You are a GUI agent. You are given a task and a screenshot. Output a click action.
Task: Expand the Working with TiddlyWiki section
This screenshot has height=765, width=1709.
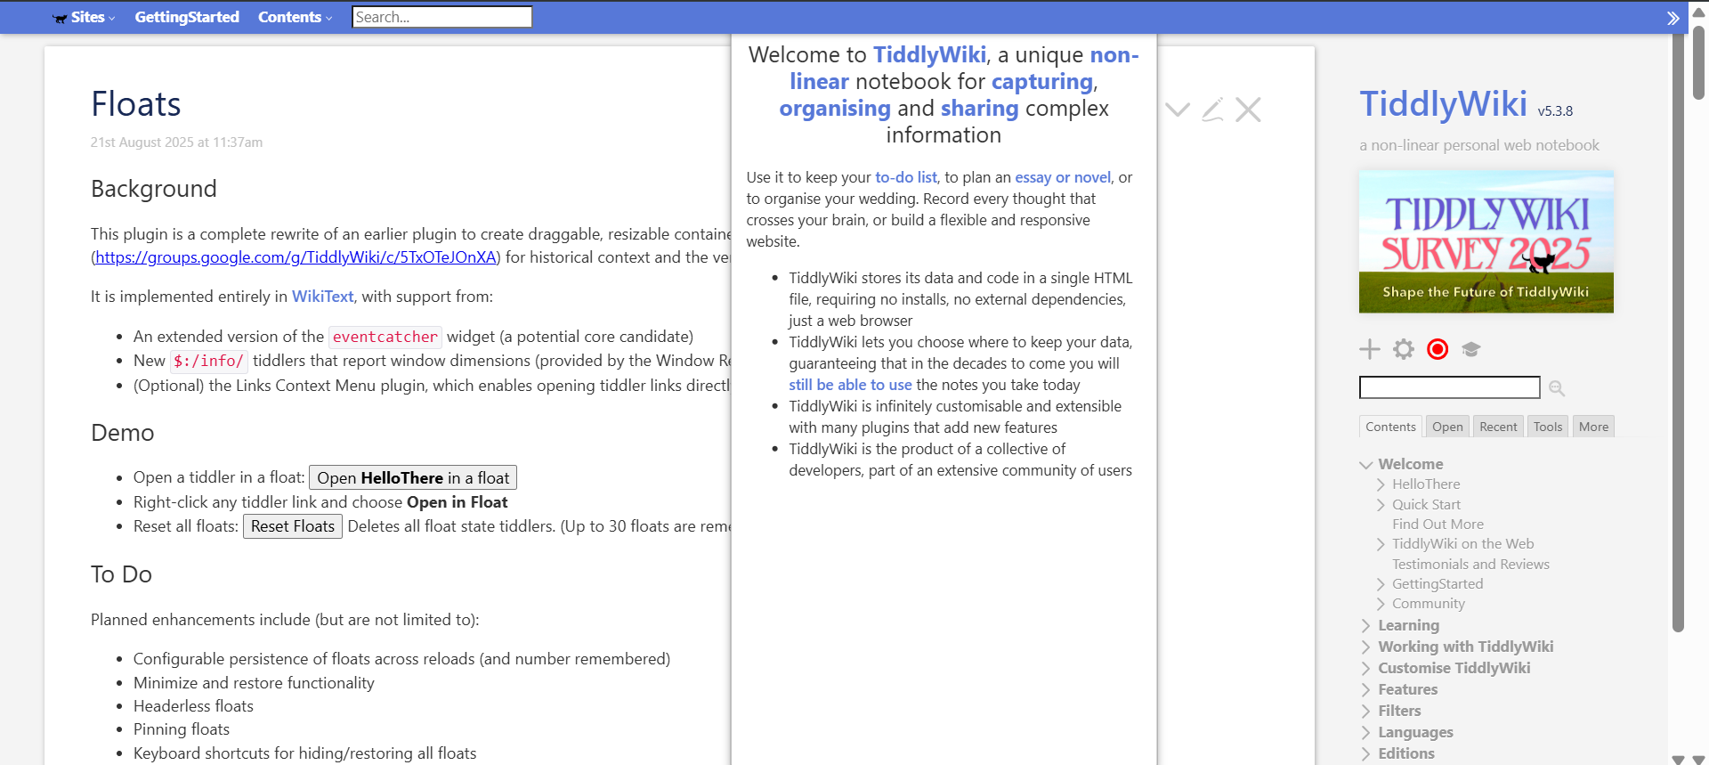click(1366, 647)
